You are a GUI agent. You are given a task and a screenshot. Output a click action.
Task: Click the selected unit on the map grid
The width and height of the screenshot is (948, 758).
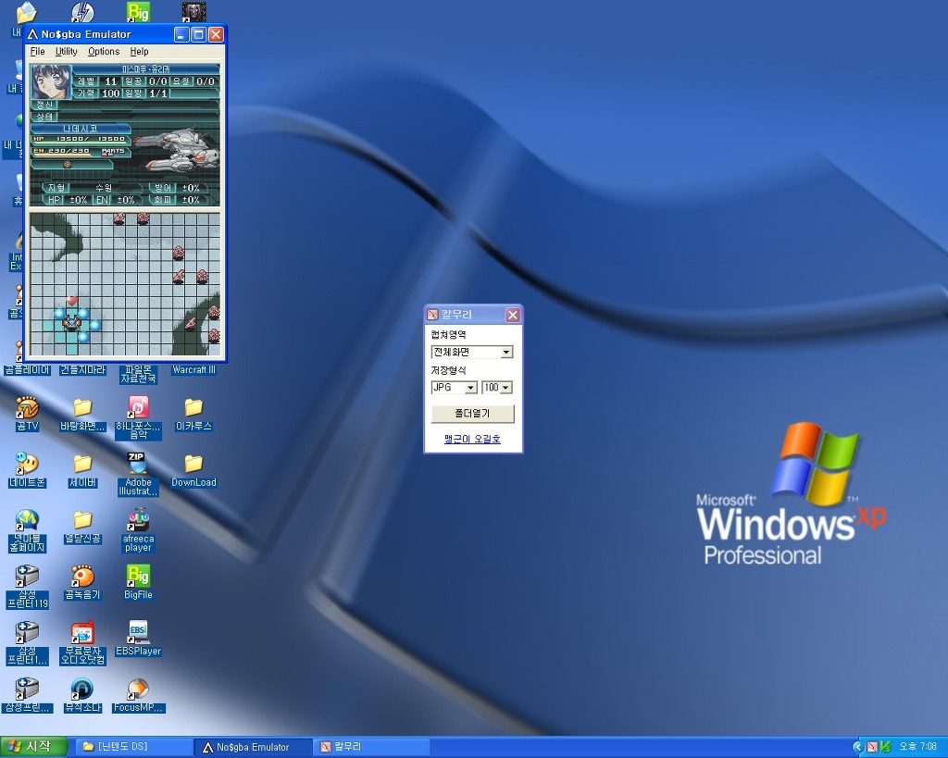click(71, 323)
